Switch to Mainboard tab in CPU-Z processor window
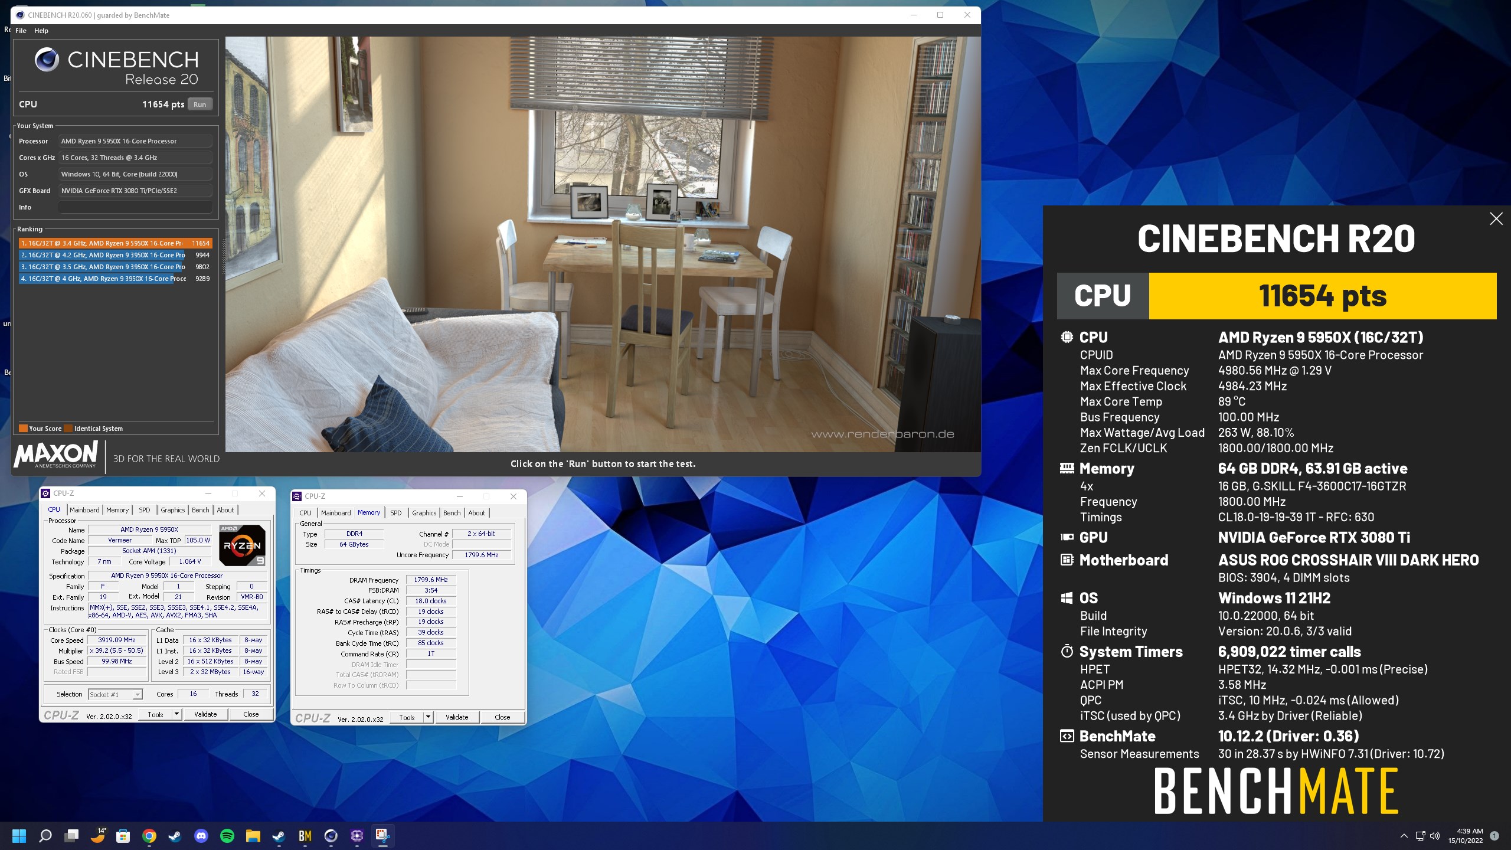Image resolution: width=1511 pixels, height=850 pixels. pos(84,510)
